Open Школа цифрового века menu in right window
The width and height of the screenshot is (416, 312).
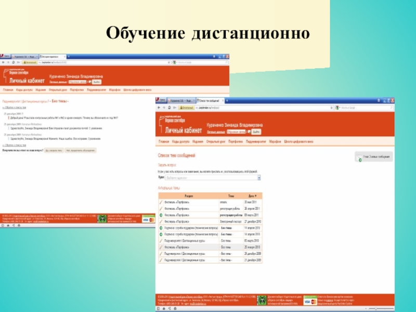[x=298, y=141]
